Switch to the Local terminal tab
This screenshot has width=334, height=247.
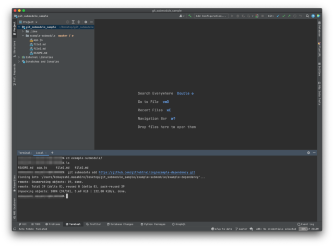point(40,153)
